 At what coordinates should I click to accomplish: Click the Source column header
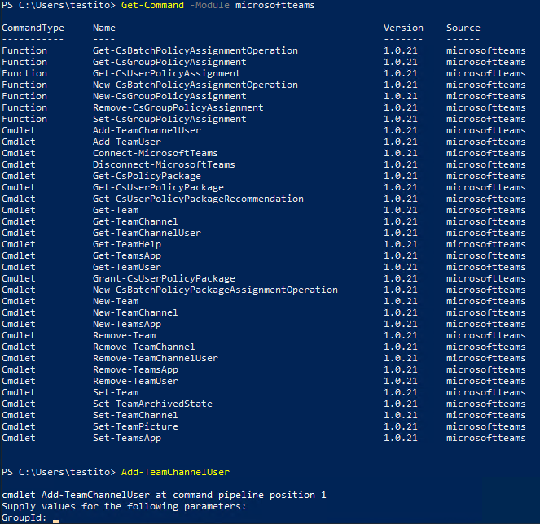tap(463, 28)
